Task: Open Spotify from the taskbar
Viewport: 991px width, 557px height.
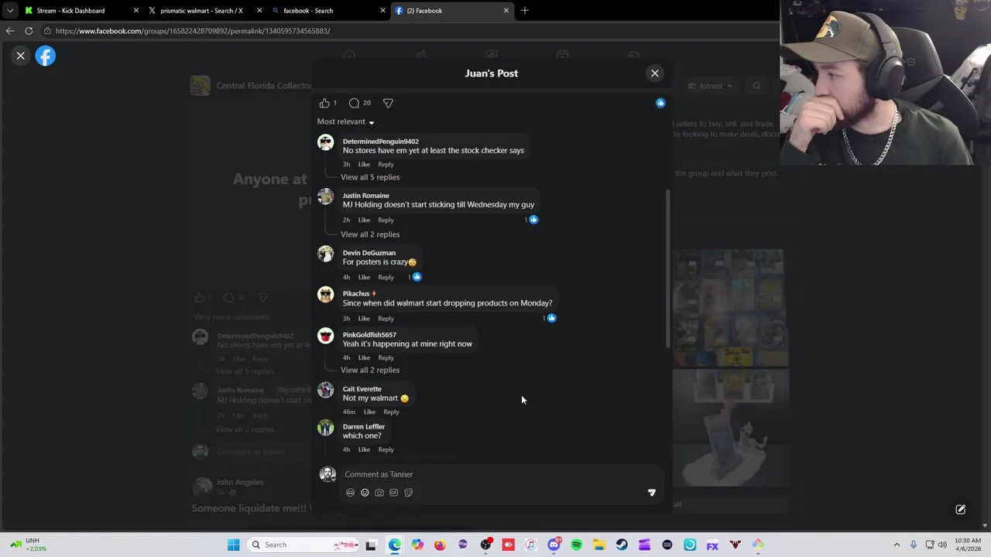Action: [576, 545]
